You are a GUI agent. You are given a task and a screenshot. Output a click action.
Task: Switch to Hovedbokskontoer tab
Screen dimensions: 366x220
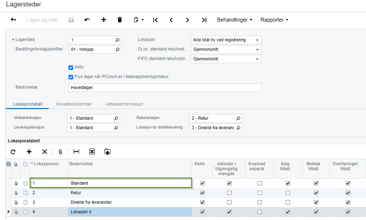click(x=74, y=104)
